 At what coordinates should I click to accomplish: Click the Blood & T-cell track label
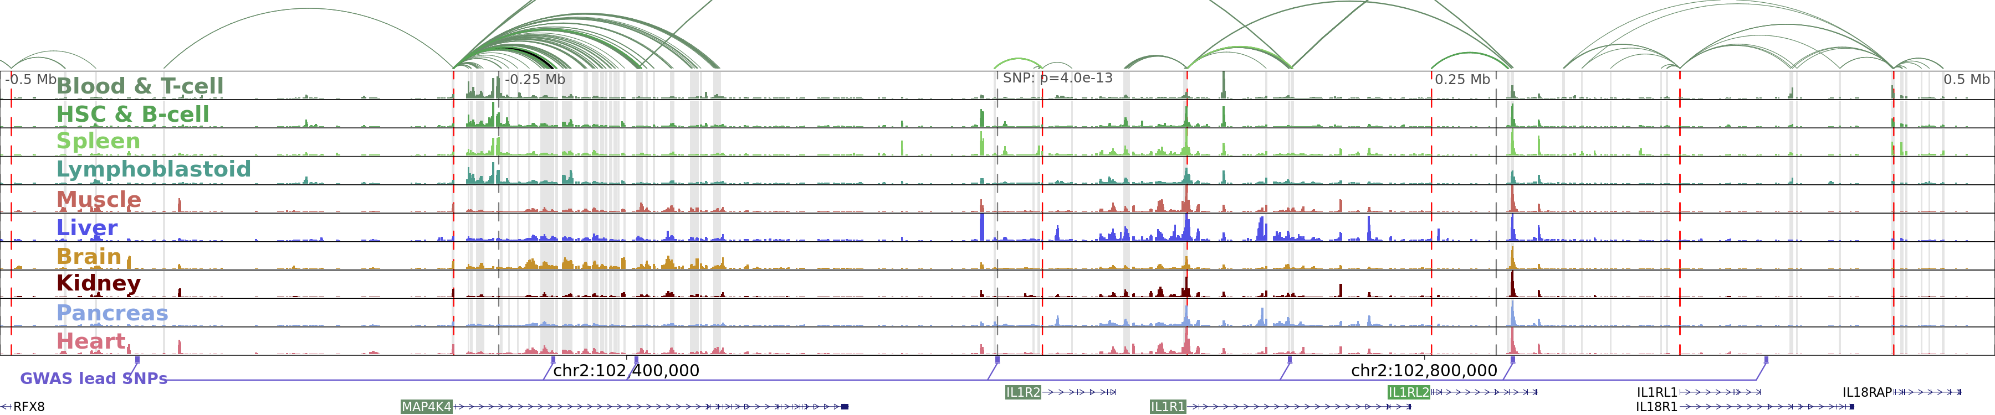(x=140, y=86)
